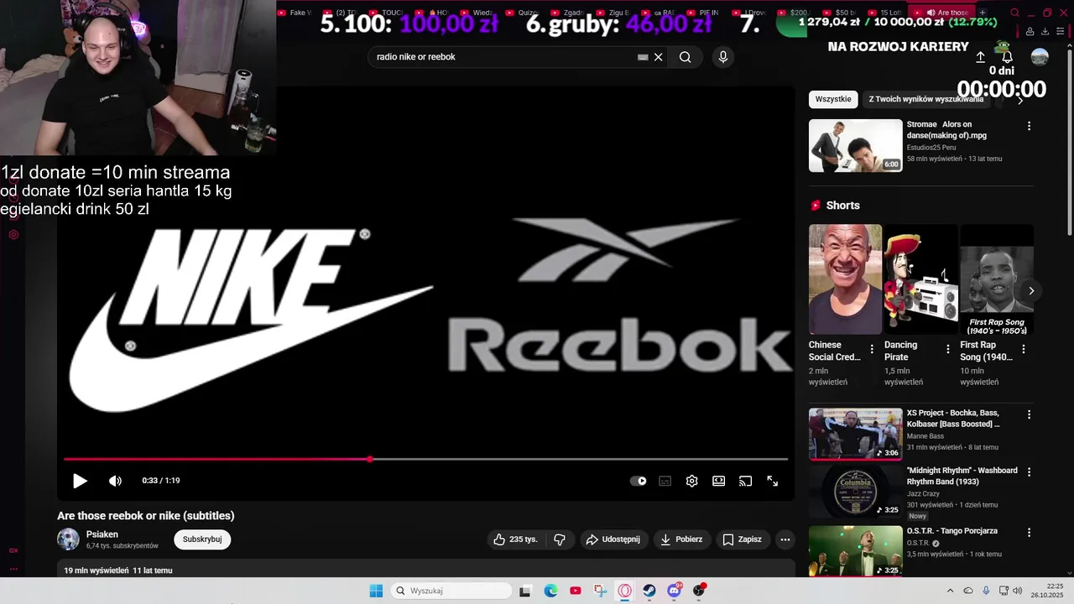Subscribe with Subskrybuj button

pos(202,539)
